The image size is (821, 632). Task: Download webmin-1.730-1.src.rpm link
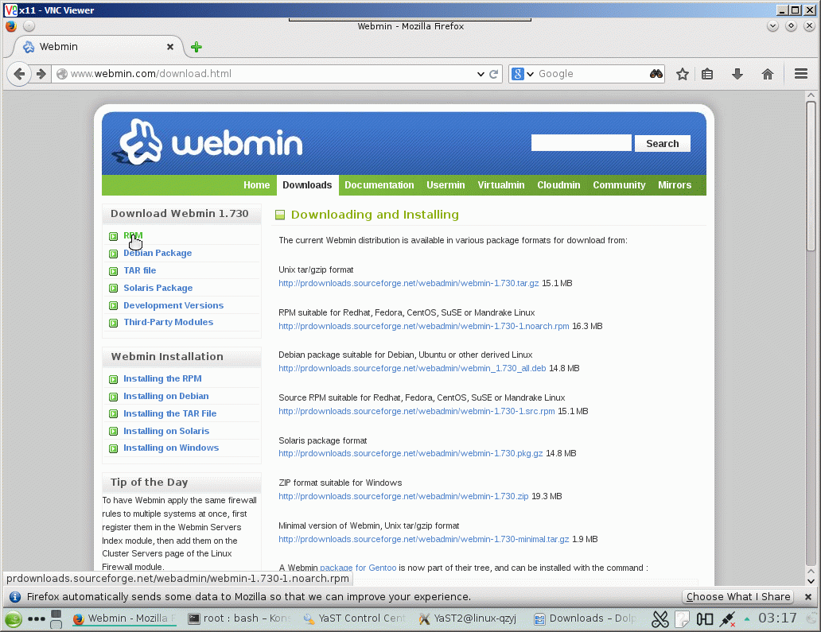[x=416, y=411]
